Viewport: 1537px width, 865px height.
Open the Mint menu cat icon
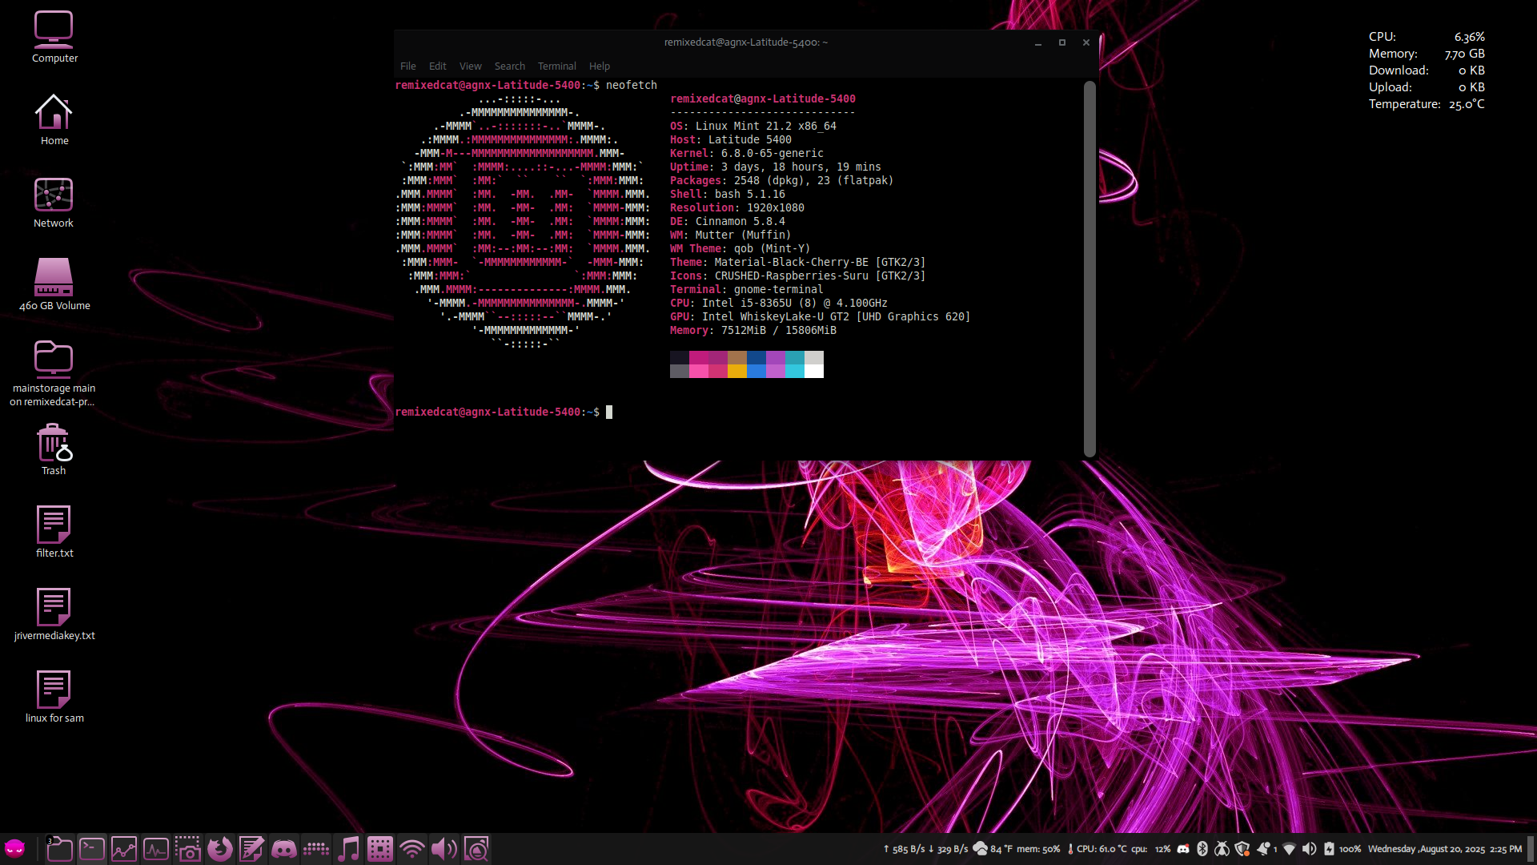[x=15, y=848]
